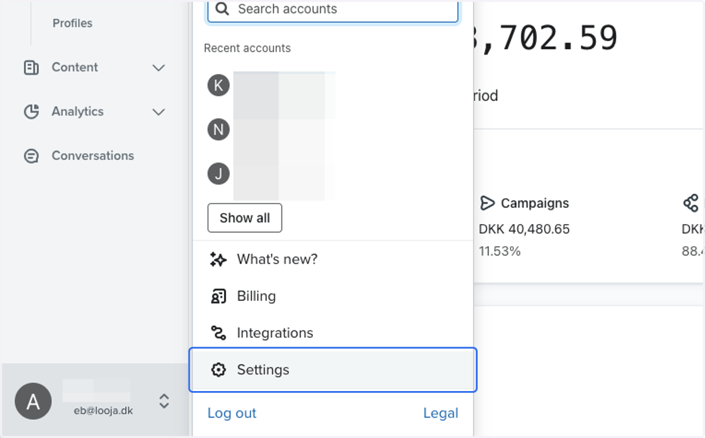Click the Search accounts field
Screen dimensions: 705x438
[333, 10]
